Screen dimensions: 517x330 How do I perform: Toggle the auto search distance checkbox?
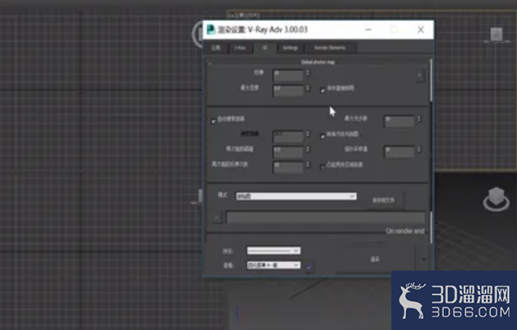(x=214, y=120)
